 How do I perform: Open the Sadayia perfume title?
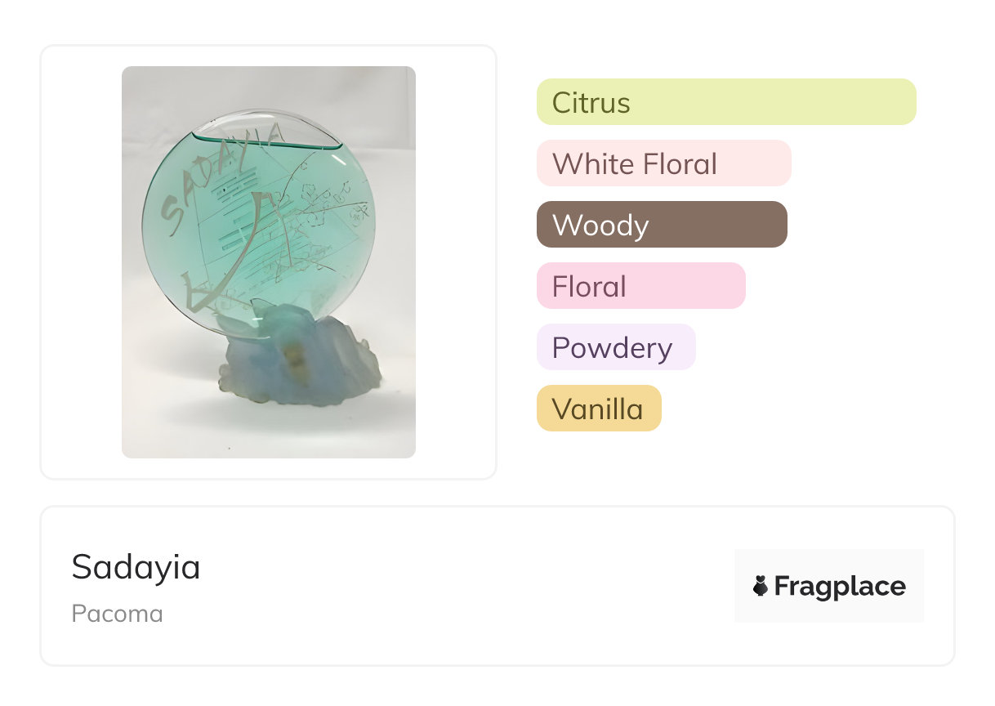coord(136,567)
